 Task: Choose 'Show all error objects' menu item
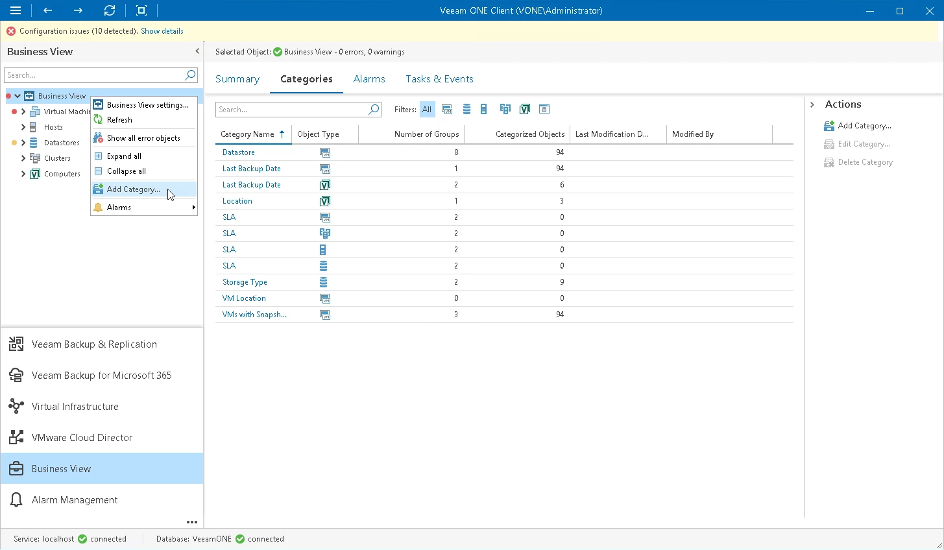pyautogui.click(x=143, y=138)
